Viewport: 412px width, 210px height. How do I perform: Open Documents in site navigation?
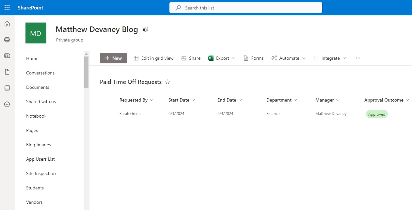38,87
